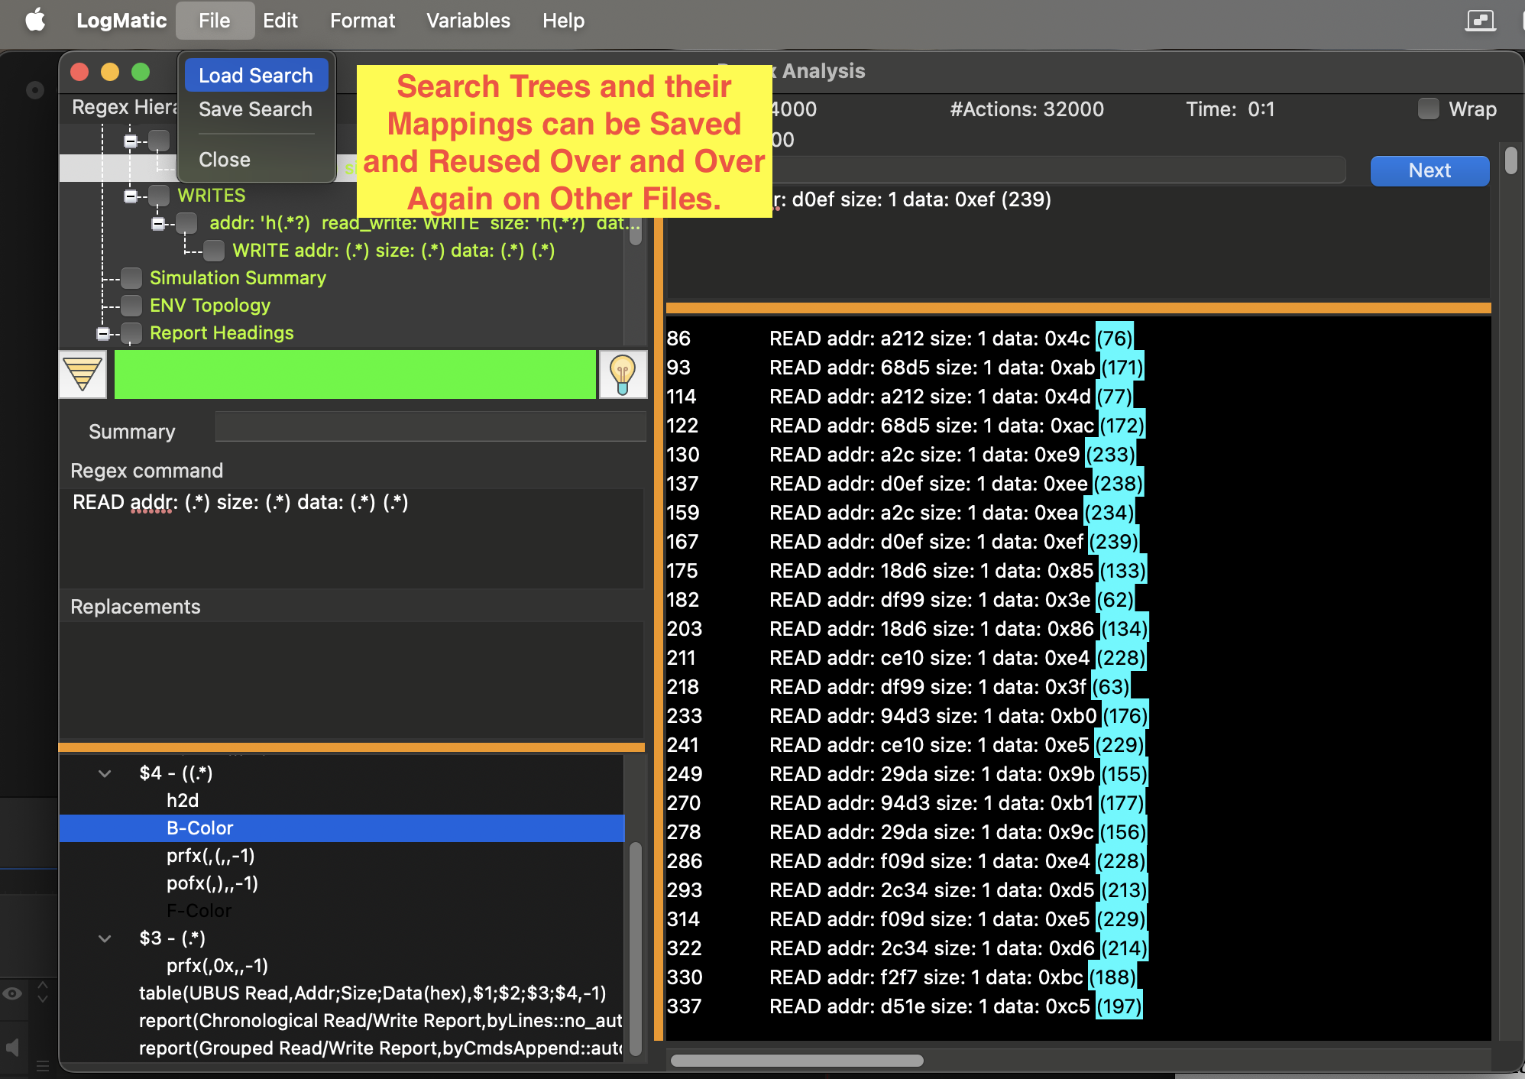Click the replacements list vertical scrollbar
Screen dimensions: 1525x1079
[x=635, y=949]
